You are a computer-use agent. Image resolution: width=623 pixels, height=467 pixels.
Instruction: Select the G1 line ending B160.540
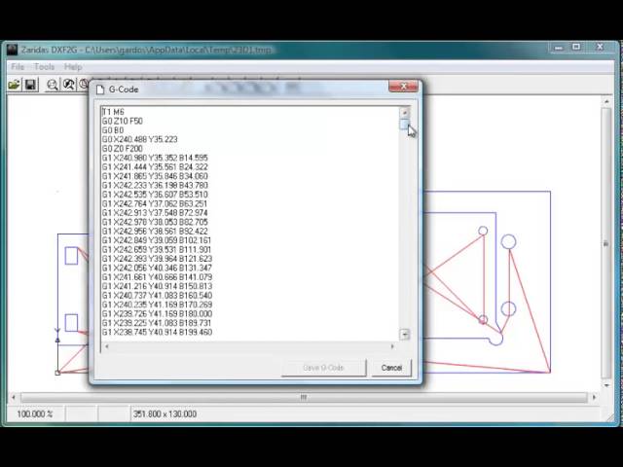(157, 295)
